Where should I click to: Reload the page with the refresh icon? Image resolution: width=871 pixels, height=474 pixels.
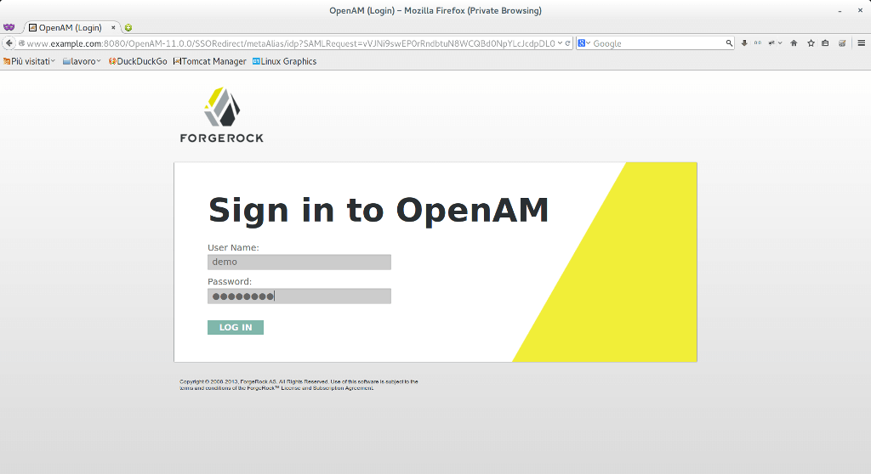coord(567,43)
